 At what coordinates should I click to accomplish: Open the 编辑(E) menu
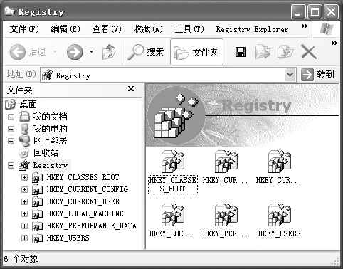coord(65,29)
